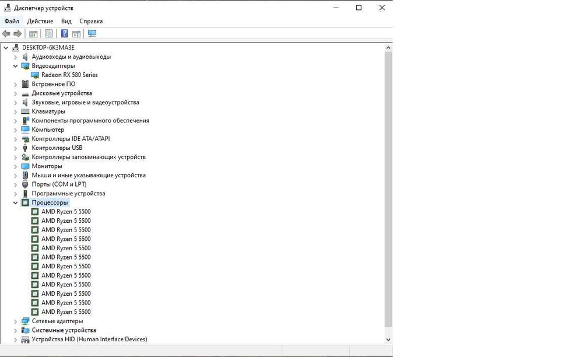
Task: Click the Radeon RX 580 Series adapter icon
Action: (35, 75)
